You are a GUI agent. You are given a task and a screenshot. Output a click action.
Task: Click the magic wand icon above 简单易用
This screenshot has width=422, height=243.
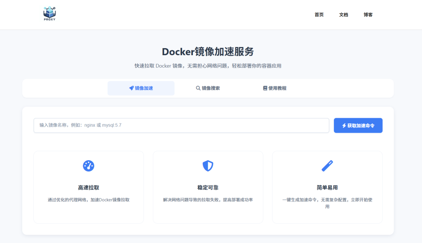tap(327, 166)
